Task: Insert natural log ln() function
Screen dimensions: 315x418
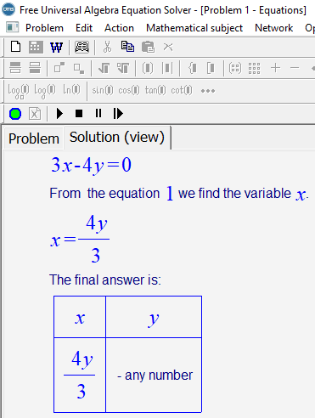Action: click(71, 90)
